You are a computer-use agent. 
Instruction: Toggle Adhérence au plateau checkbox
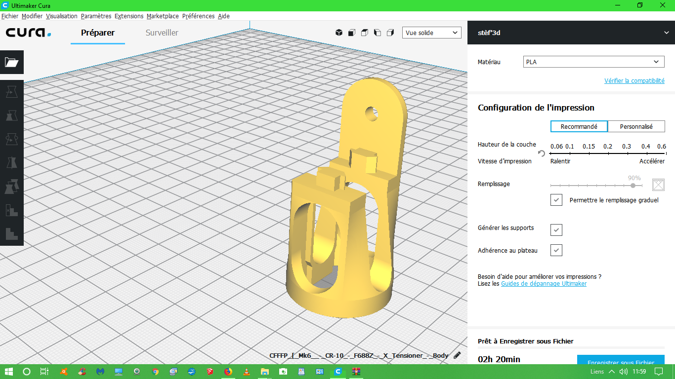click(x=556, y=250)
